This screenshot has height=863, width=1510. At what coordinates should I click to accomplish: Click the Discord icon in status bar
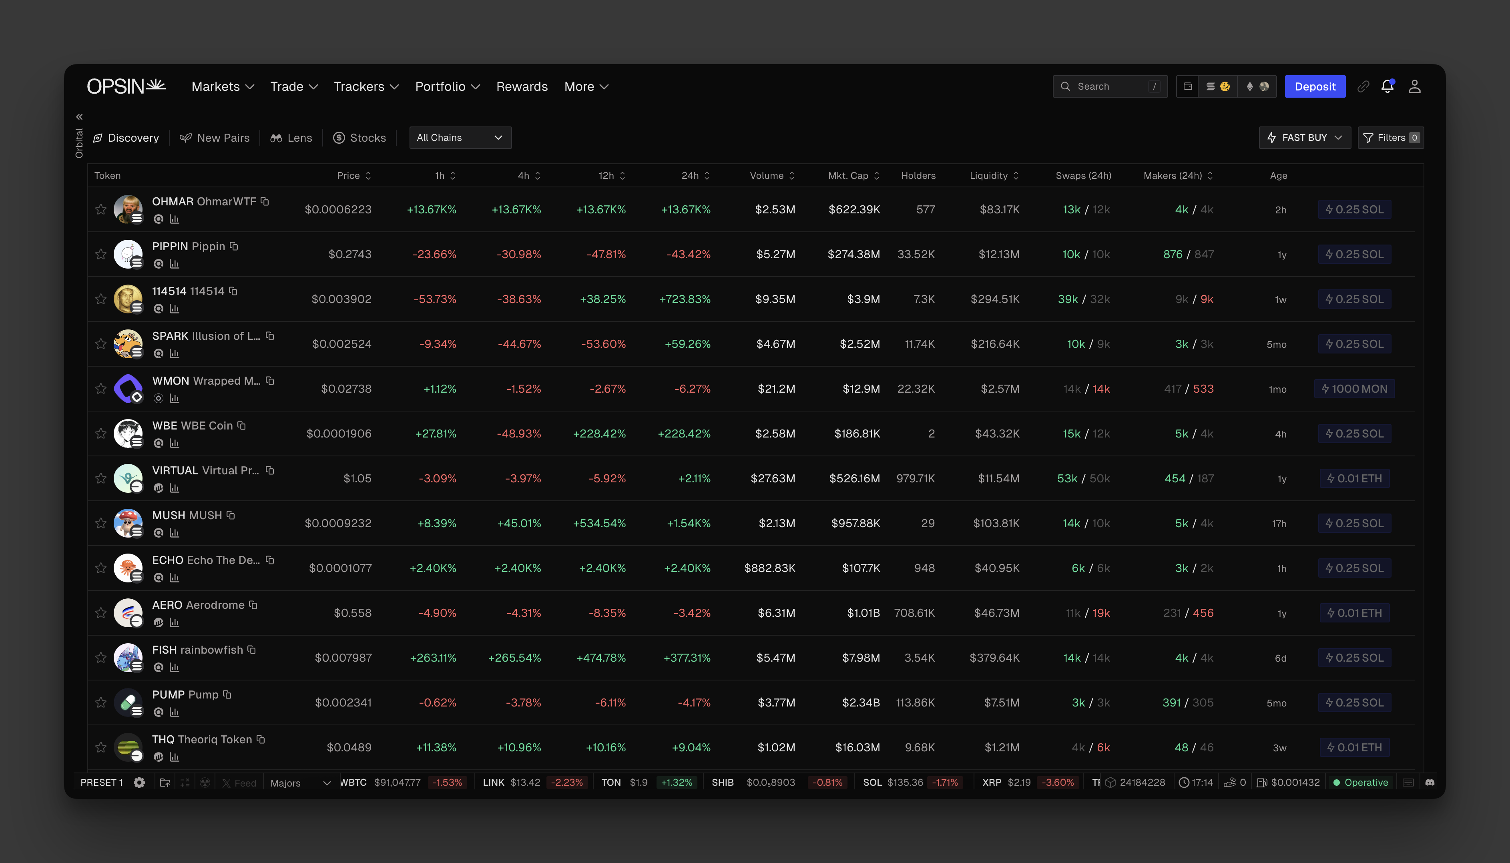click(x=1430, y=783)
